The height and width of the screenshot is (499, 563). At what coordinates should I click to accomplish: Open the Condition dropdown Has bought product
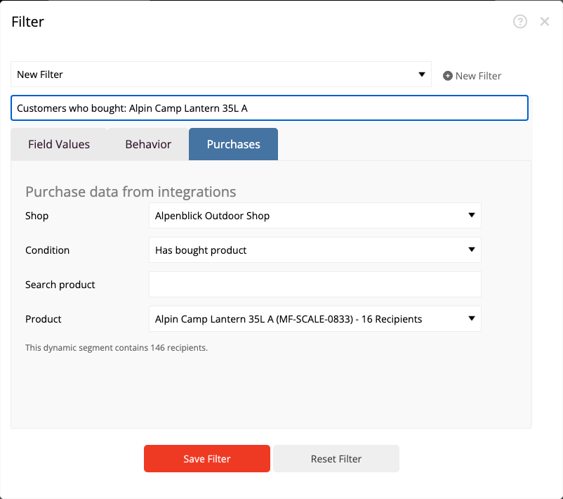315,250
